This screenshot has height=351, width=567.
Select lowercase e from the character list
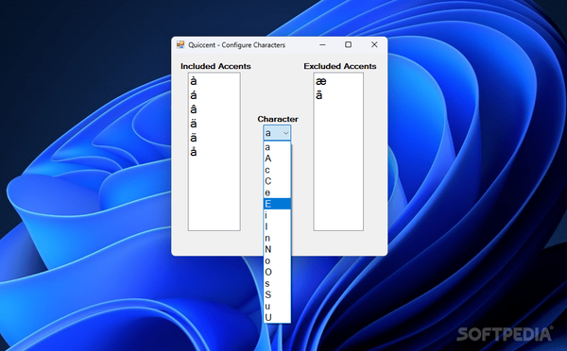(277, 192)
